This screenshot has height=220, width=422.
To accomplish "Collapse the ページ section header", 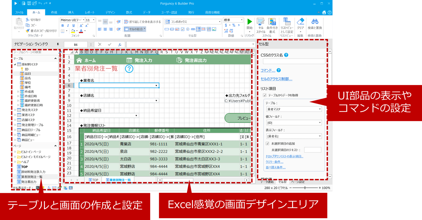I will click(55, 146).
